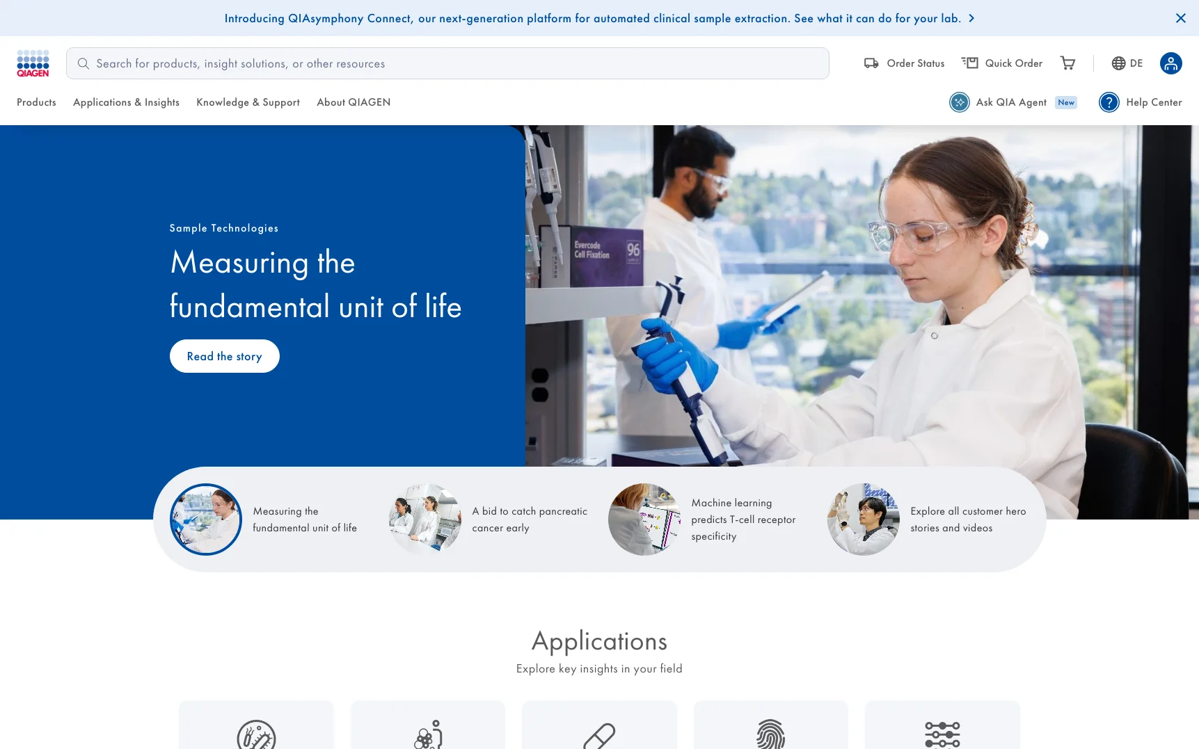Open the shopping cart

tap(1067, 63)
